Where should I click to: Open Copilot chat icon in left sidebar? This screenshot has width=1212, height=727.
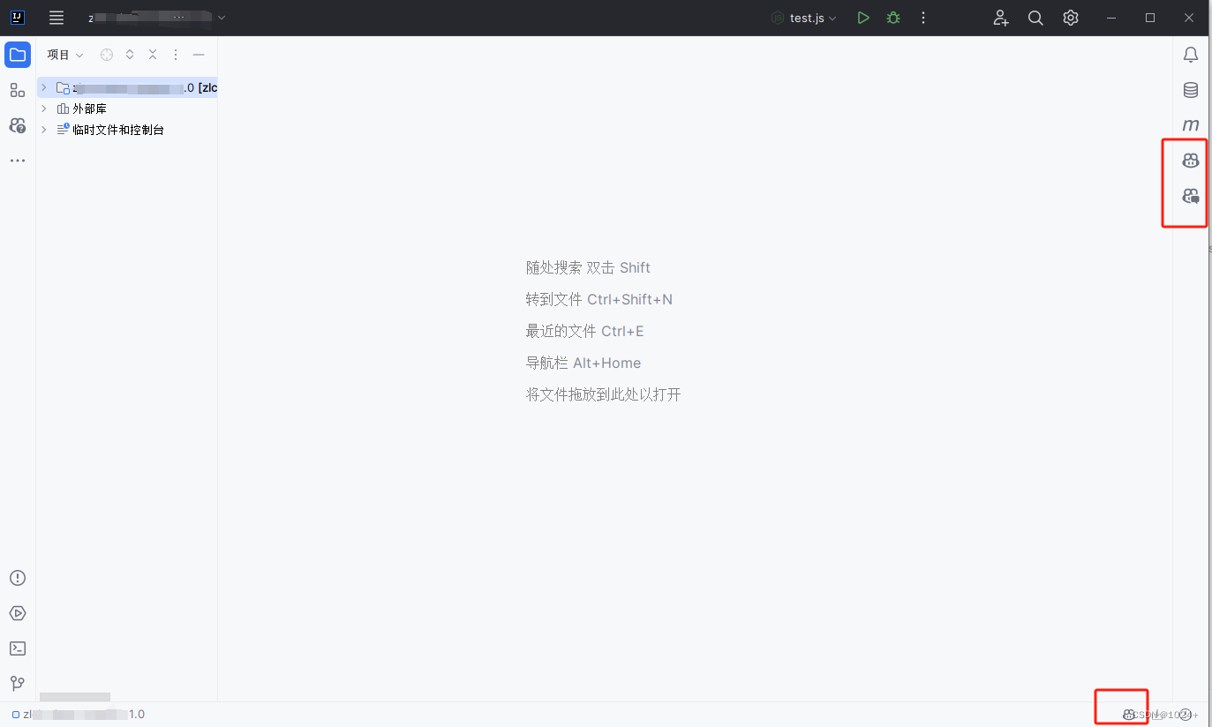pyautogui.click(x=18, y=125)
